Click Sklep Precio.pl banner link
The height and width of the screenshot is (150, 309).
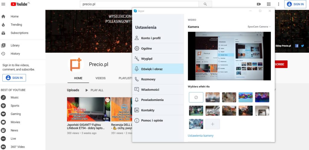pos(283,46)
